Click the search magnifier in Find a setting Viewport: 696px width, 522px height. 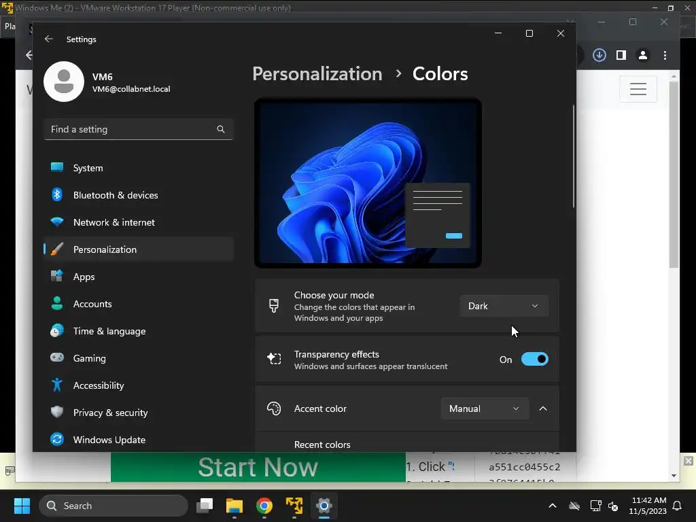(221, 129)
